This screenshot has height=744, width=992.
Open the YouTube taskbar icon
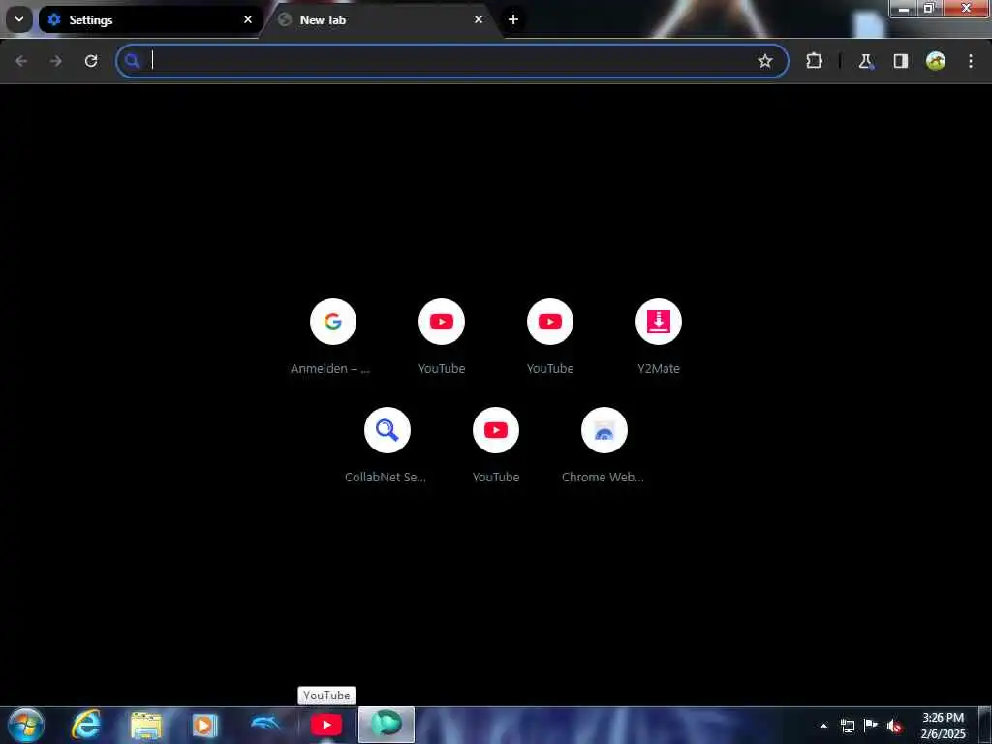tap(326, 725)
